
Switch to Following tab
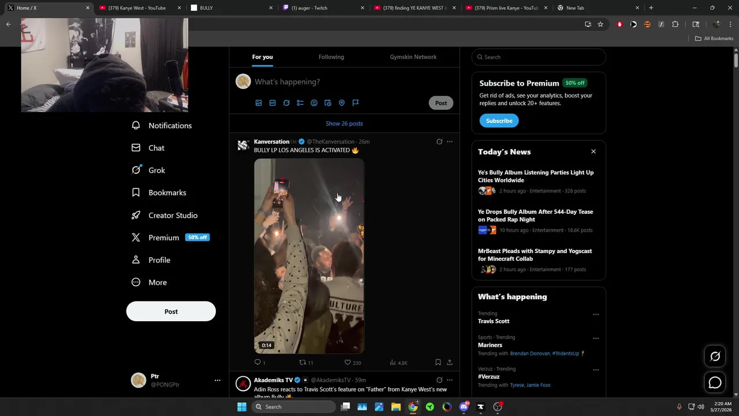[x=331, y=57]
